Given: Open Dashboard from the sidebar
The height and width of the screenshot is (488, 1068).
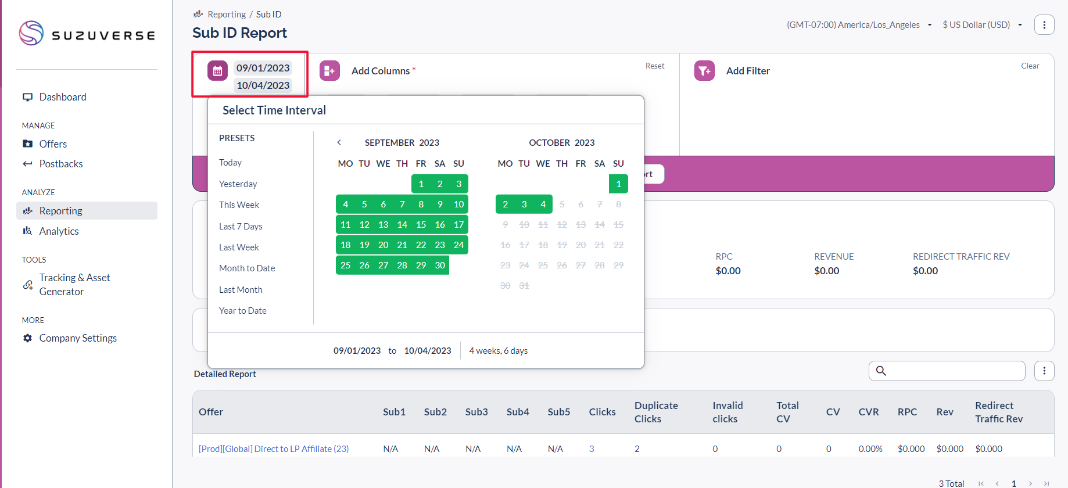Looking at the screenshot, I should tap(62, 97).
